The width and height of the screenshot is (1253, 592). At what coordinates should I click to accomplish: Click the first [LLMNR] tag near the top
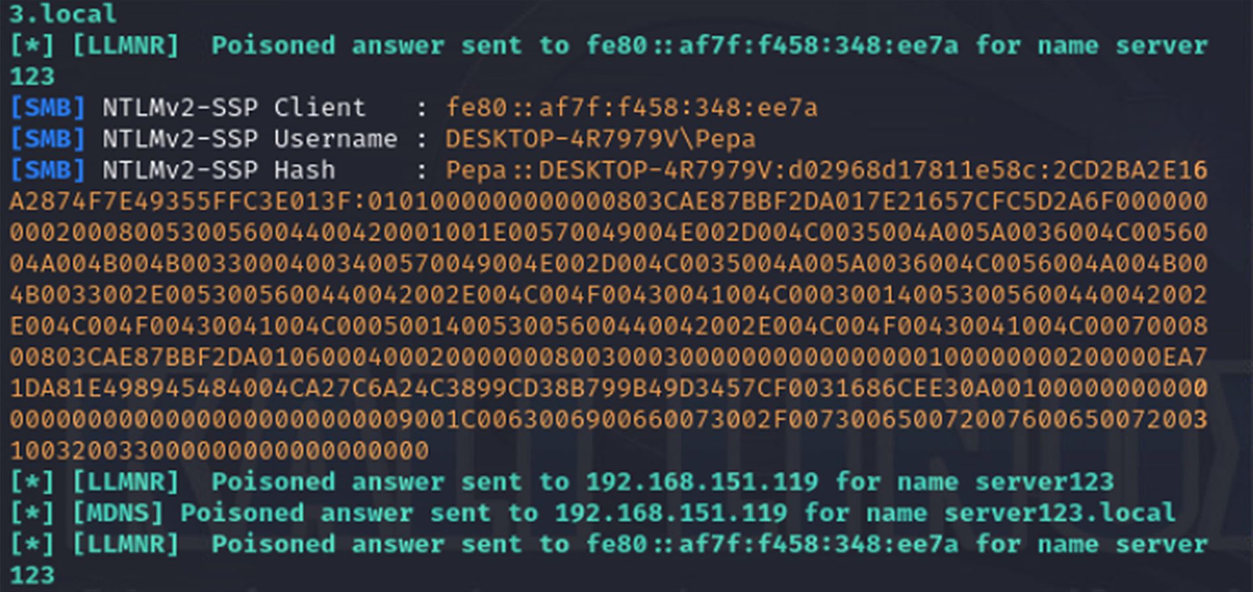point(125,46)
